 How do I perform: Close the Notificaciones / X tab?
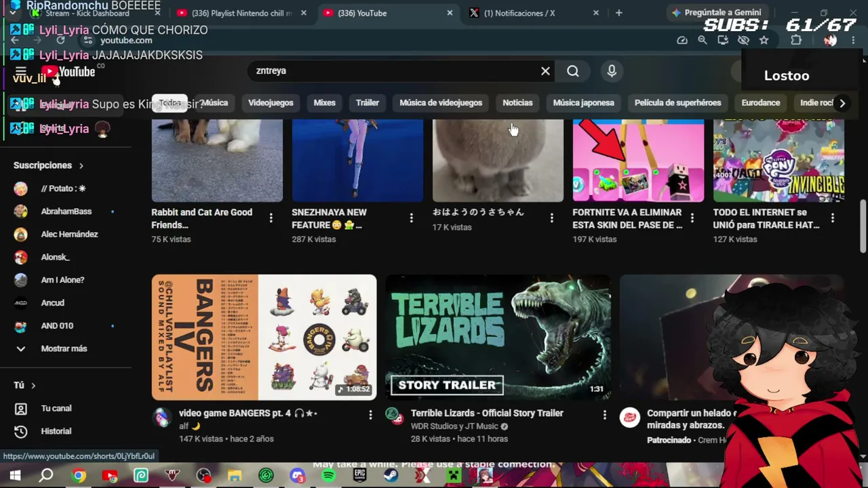(x=596, y=13)
